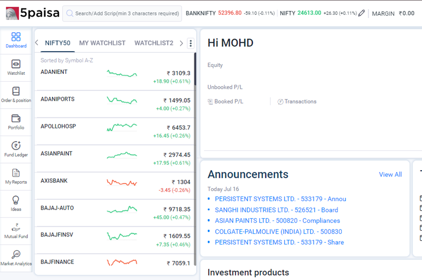The height and width of the screenshot is (280, 422).
Task: Click the Equity label
Action: coord(215,65)
